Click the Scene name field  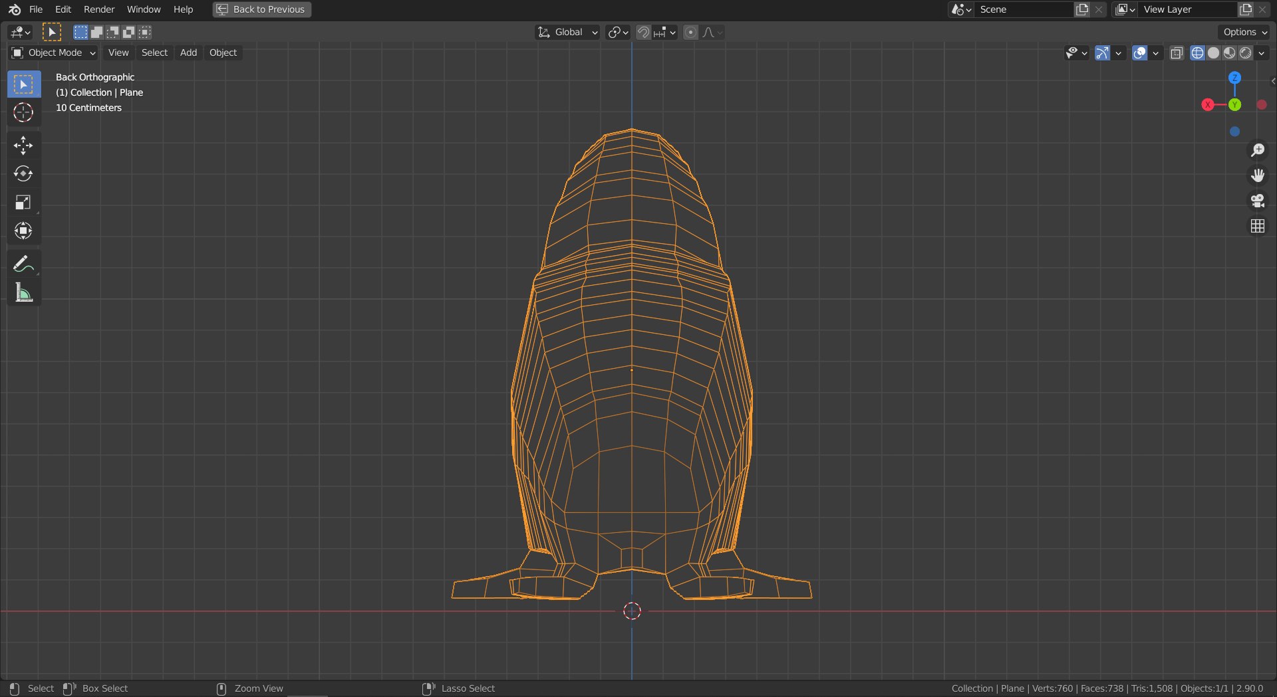[1024, 9]
